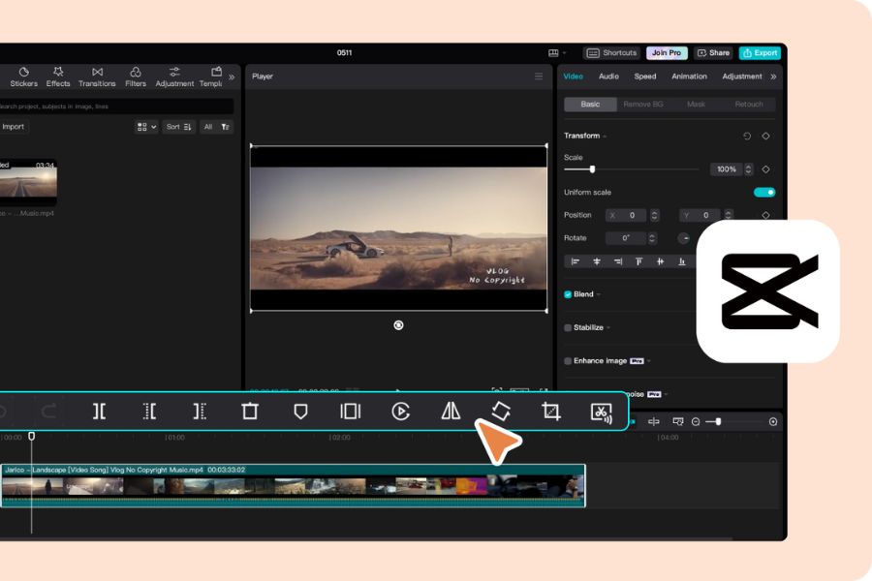Select the video clip on the timeline

(x=291, y=485)
